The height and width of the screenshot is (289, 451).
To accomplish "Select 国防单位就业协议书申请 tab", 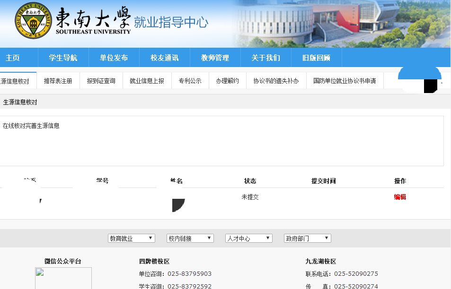I will pos(345,81).
